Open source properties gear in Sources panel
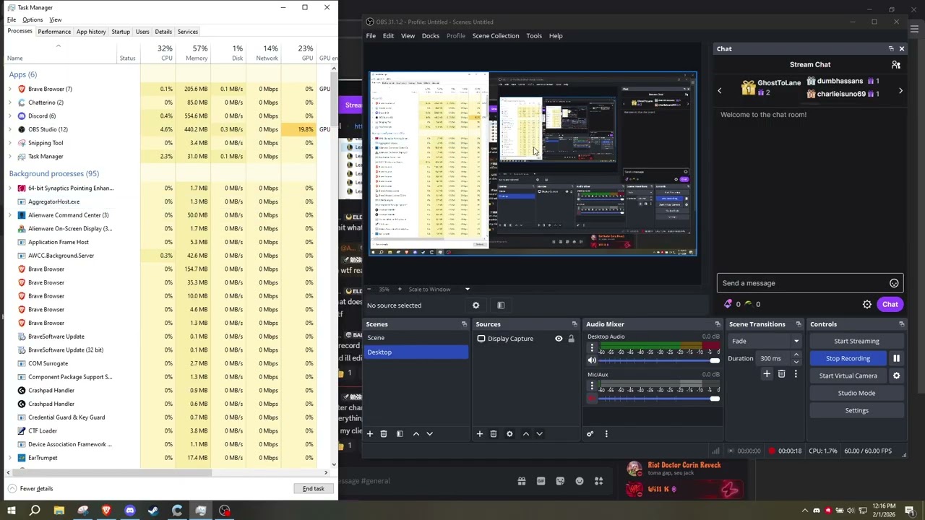This screenshot has width=925, height=520. coord(509,434)
